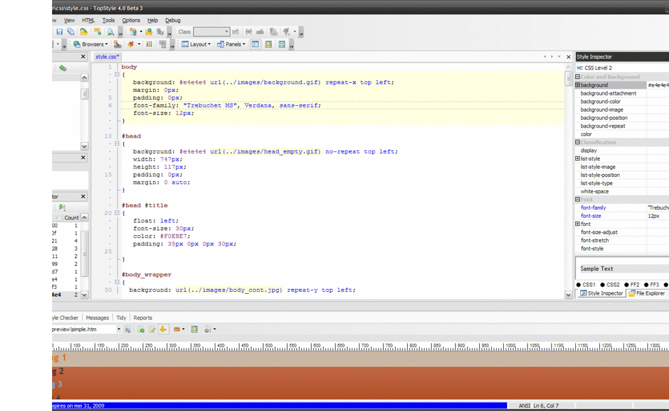Open the Class combo box dropdown

point(226,31)
